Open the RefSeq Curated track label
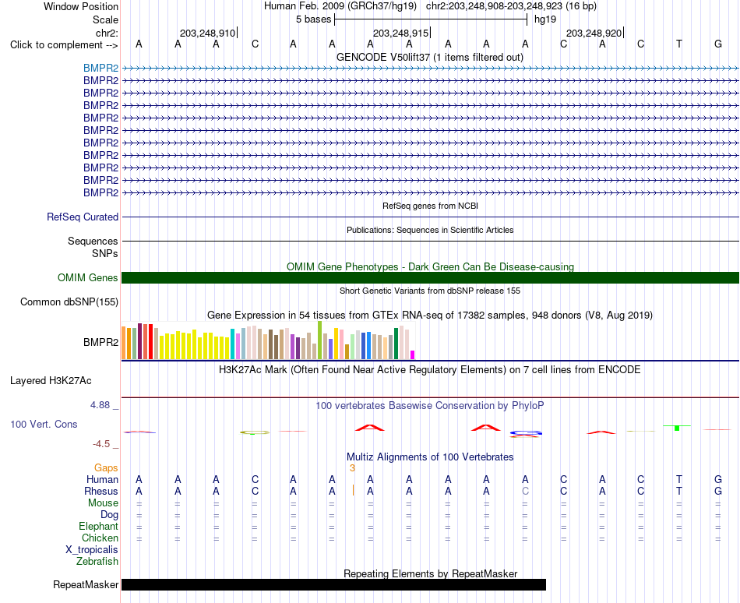 82,217
